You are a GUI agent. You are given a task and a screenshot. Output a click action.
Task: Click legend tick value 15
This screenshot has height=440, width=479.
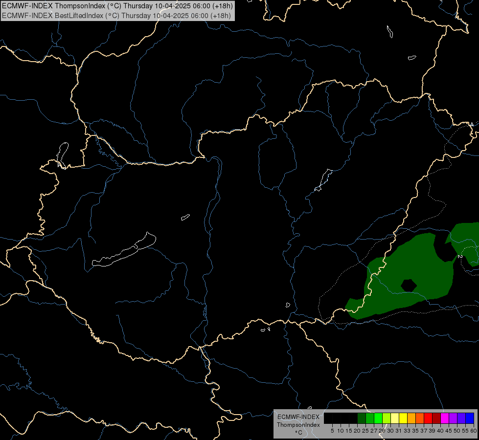click(349, 431)
